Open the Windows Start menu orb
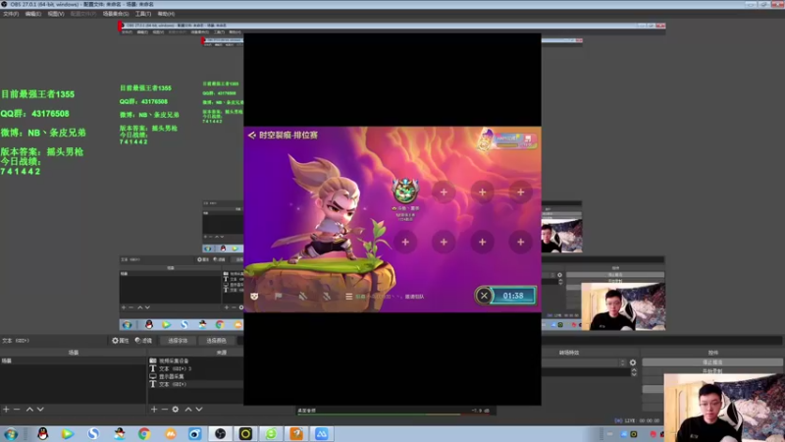Screen dimensions: 785x442 tap(11, 434)
